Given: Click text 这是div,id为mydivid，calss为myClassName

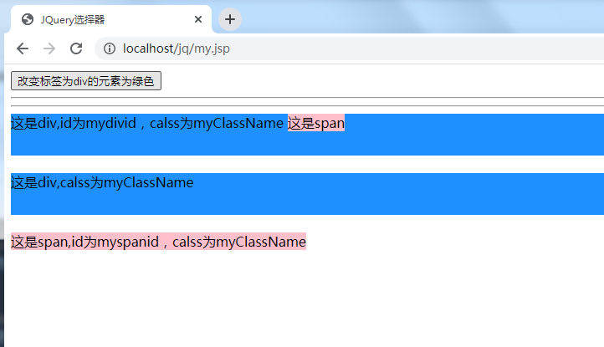Looking at the screenshot, I should [x=147, y=123].
